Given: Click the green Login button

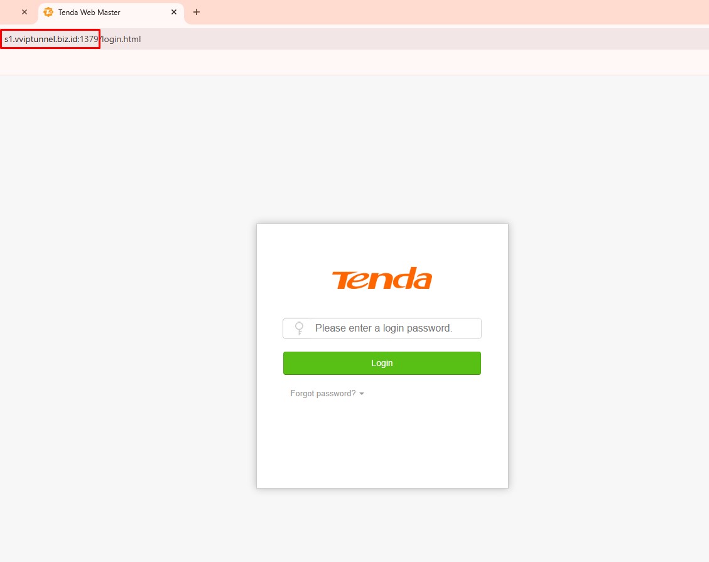Looking at the screenshot, I should point(382,363).
